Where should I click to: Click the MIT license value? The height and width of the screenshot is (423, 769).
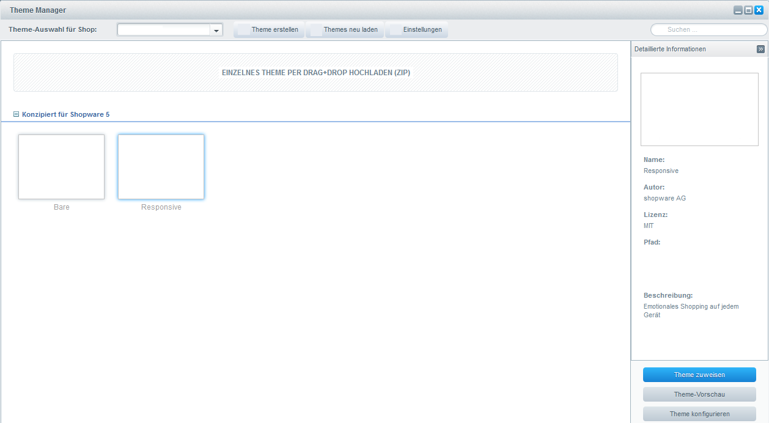(x=649, y=226)
